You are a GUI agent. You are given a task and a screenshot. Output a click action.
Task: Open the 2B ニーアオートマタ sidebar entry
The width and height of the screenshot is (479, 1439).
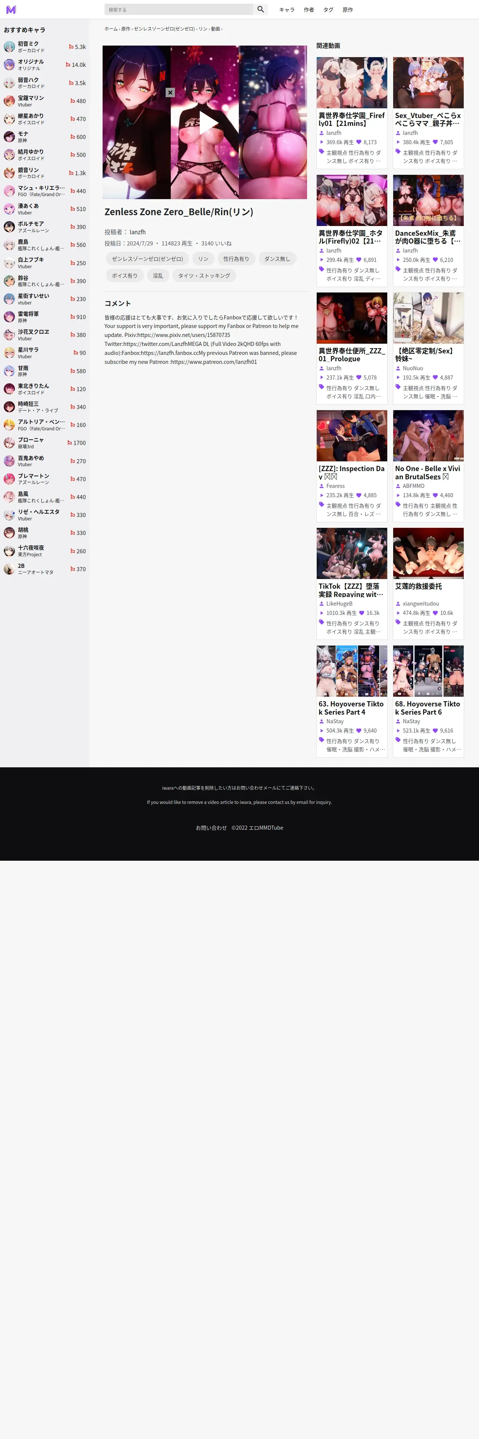pyautogui.click(x=45, y=569)
